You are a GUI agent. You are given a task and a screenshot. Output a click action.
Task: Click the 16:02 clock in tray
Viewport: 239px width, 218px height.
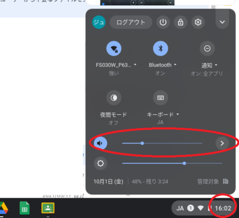tap(223, 208)
